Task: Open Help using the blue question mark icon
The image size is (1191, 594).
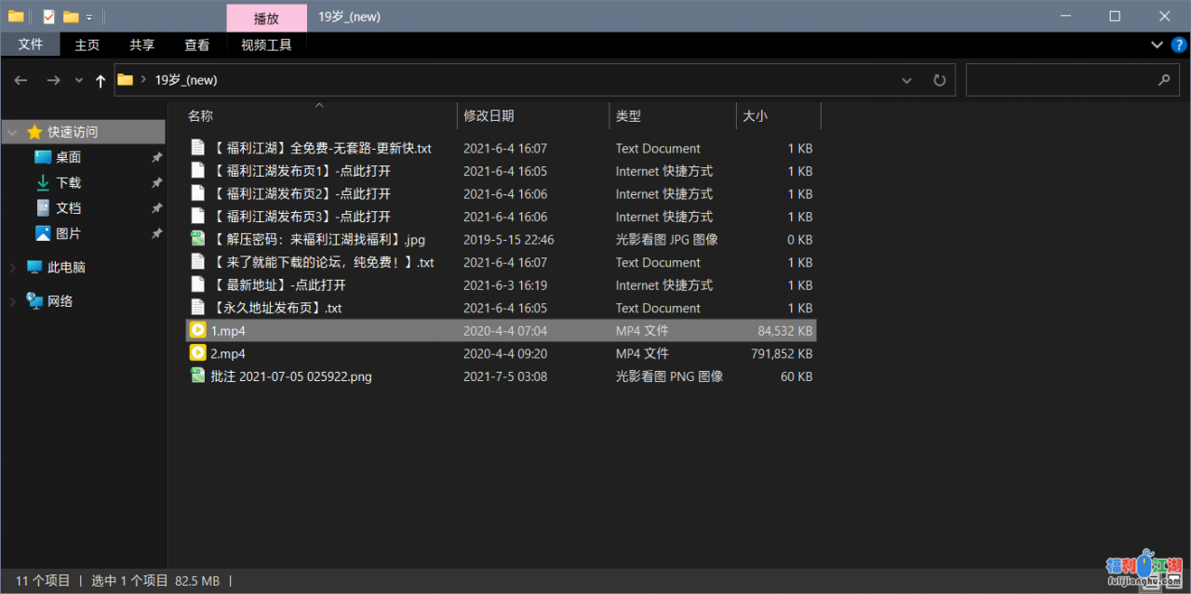Action: coord(1178,44)
